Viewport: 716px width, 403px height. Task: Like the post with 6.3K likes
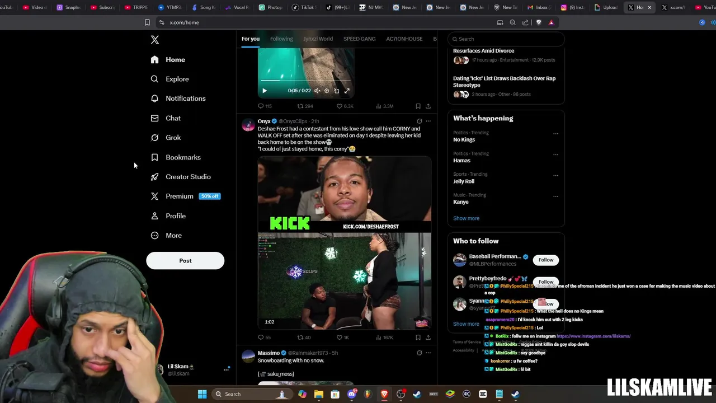tap(345, 106)
